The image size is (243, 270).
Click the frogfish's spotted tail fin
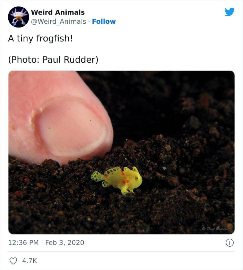pos(97,176)
